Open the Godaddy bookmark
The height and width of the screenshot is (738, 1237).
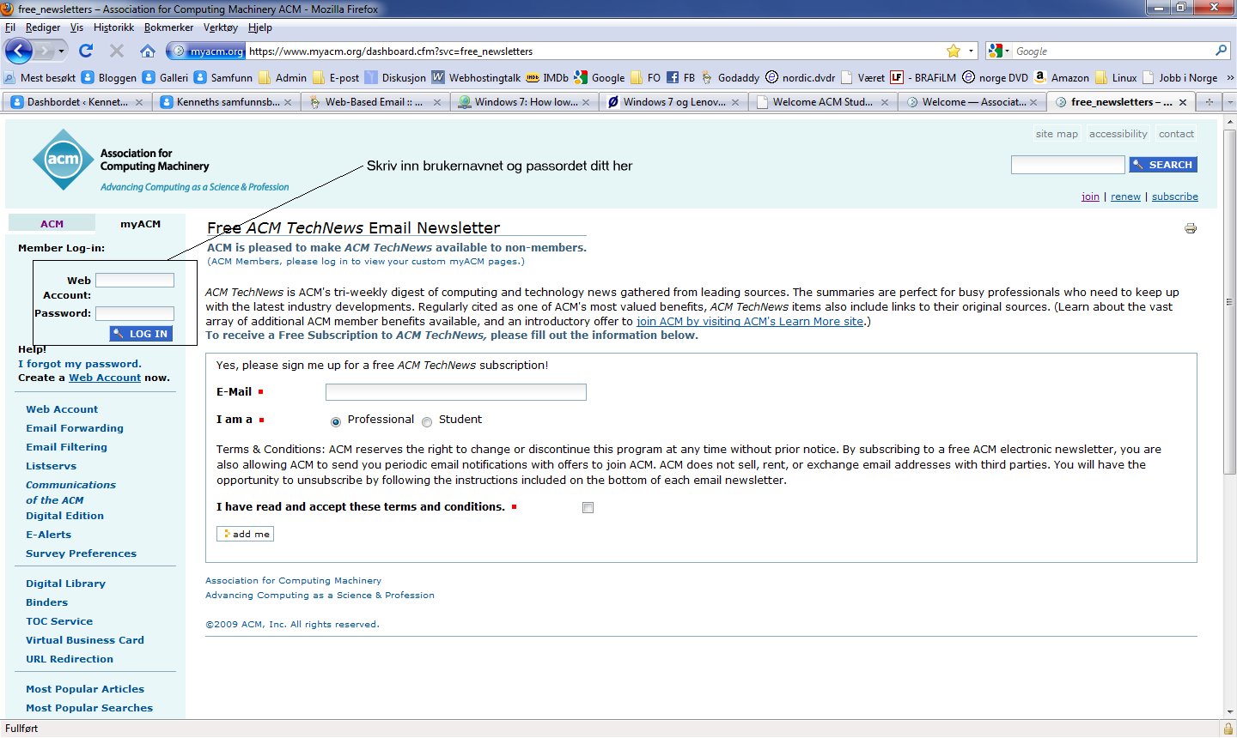[x=730, y=77]
